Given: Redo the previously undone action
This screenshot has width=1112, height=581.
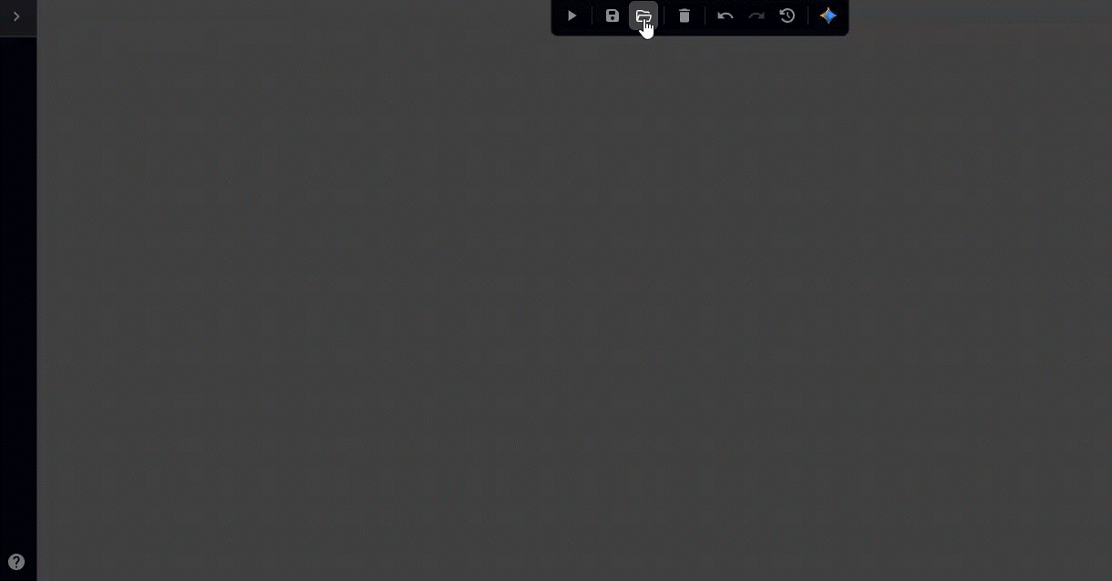Looking at the screenshot, I should [x=757, y=15].
